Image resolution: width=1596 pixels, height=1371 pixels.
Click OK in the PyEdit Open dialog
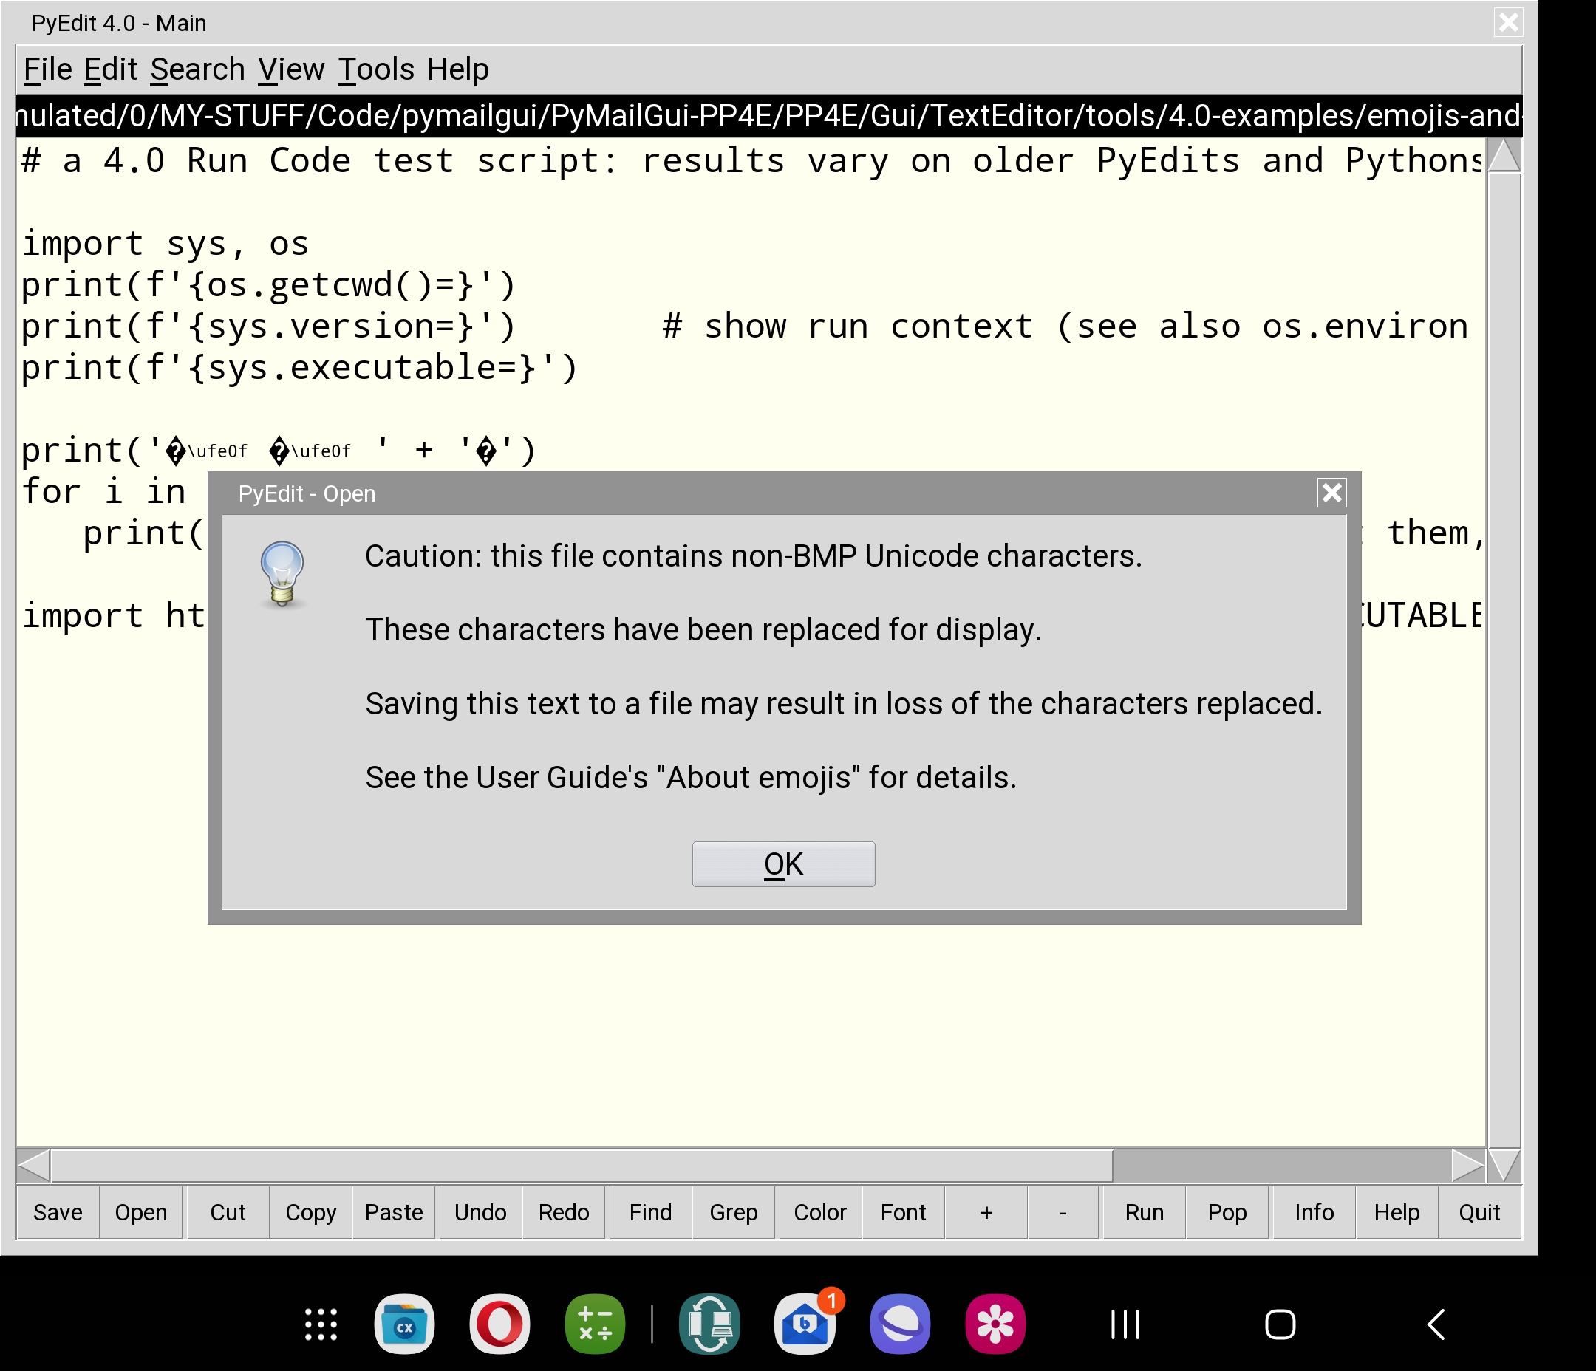click(783, 864)
